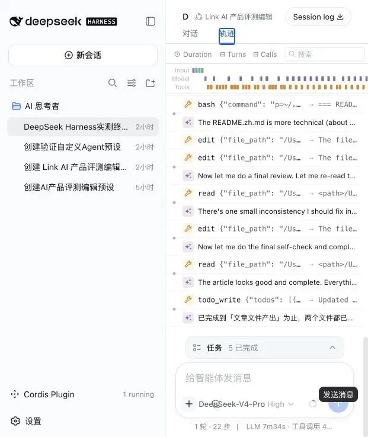Open 创建验证自定义Agent预设 session
This screenshot has height=437, width=368.
(x=83, y=147)
